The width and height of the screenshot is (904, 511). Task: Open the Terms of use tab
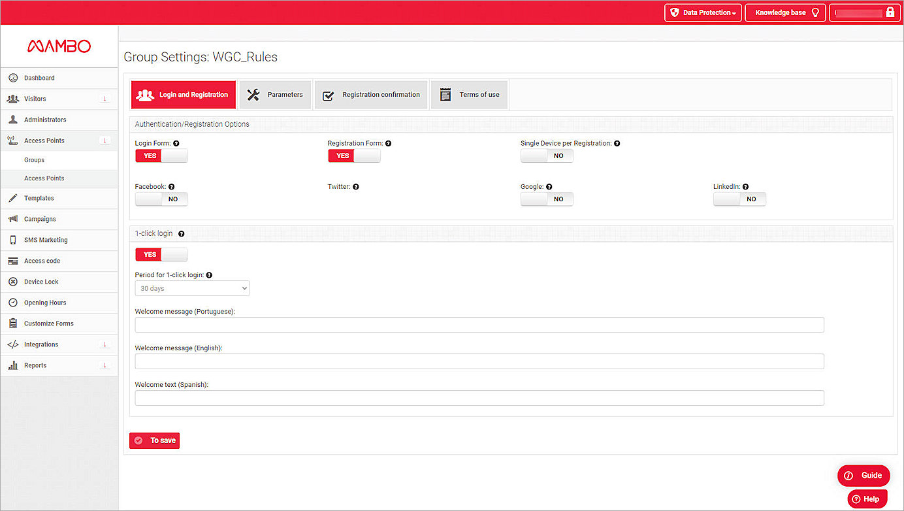click(469, 95)
